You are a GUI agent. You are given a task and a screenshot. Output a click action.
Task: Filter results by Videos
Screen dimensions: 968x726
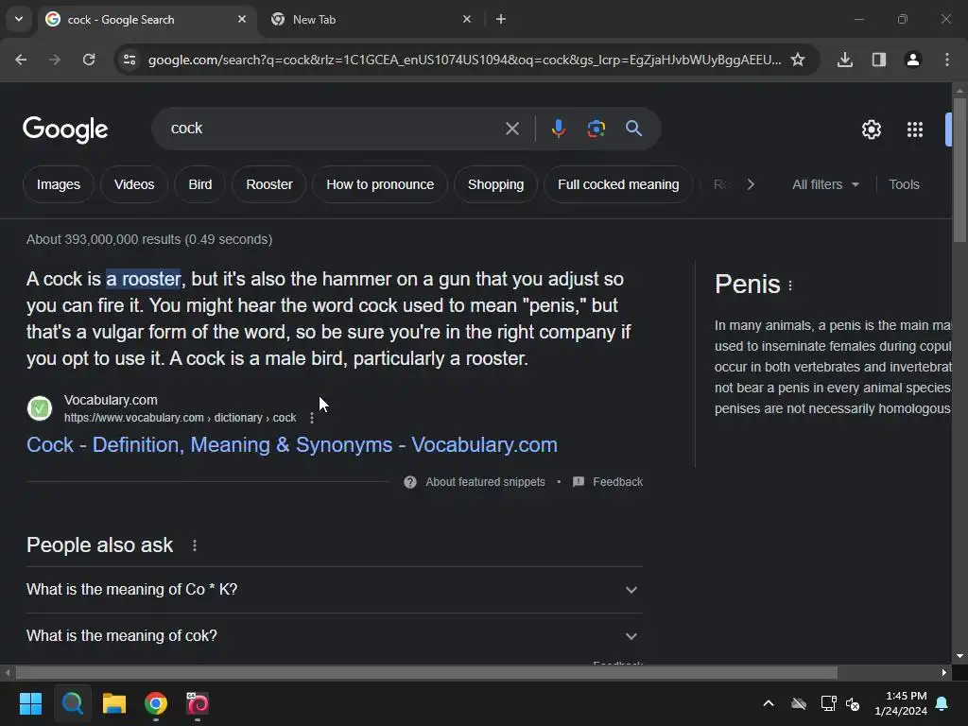[x=134, y=184]
